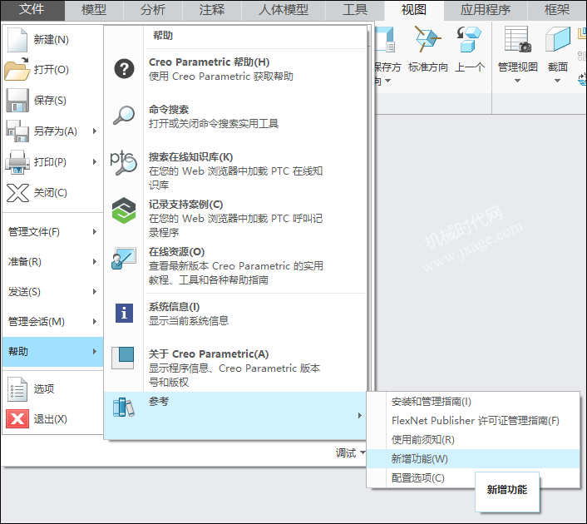This screenshot has width=587, height=524.
Task: Click the PTC online knowledge base icon
Action: tap(124, 162)
